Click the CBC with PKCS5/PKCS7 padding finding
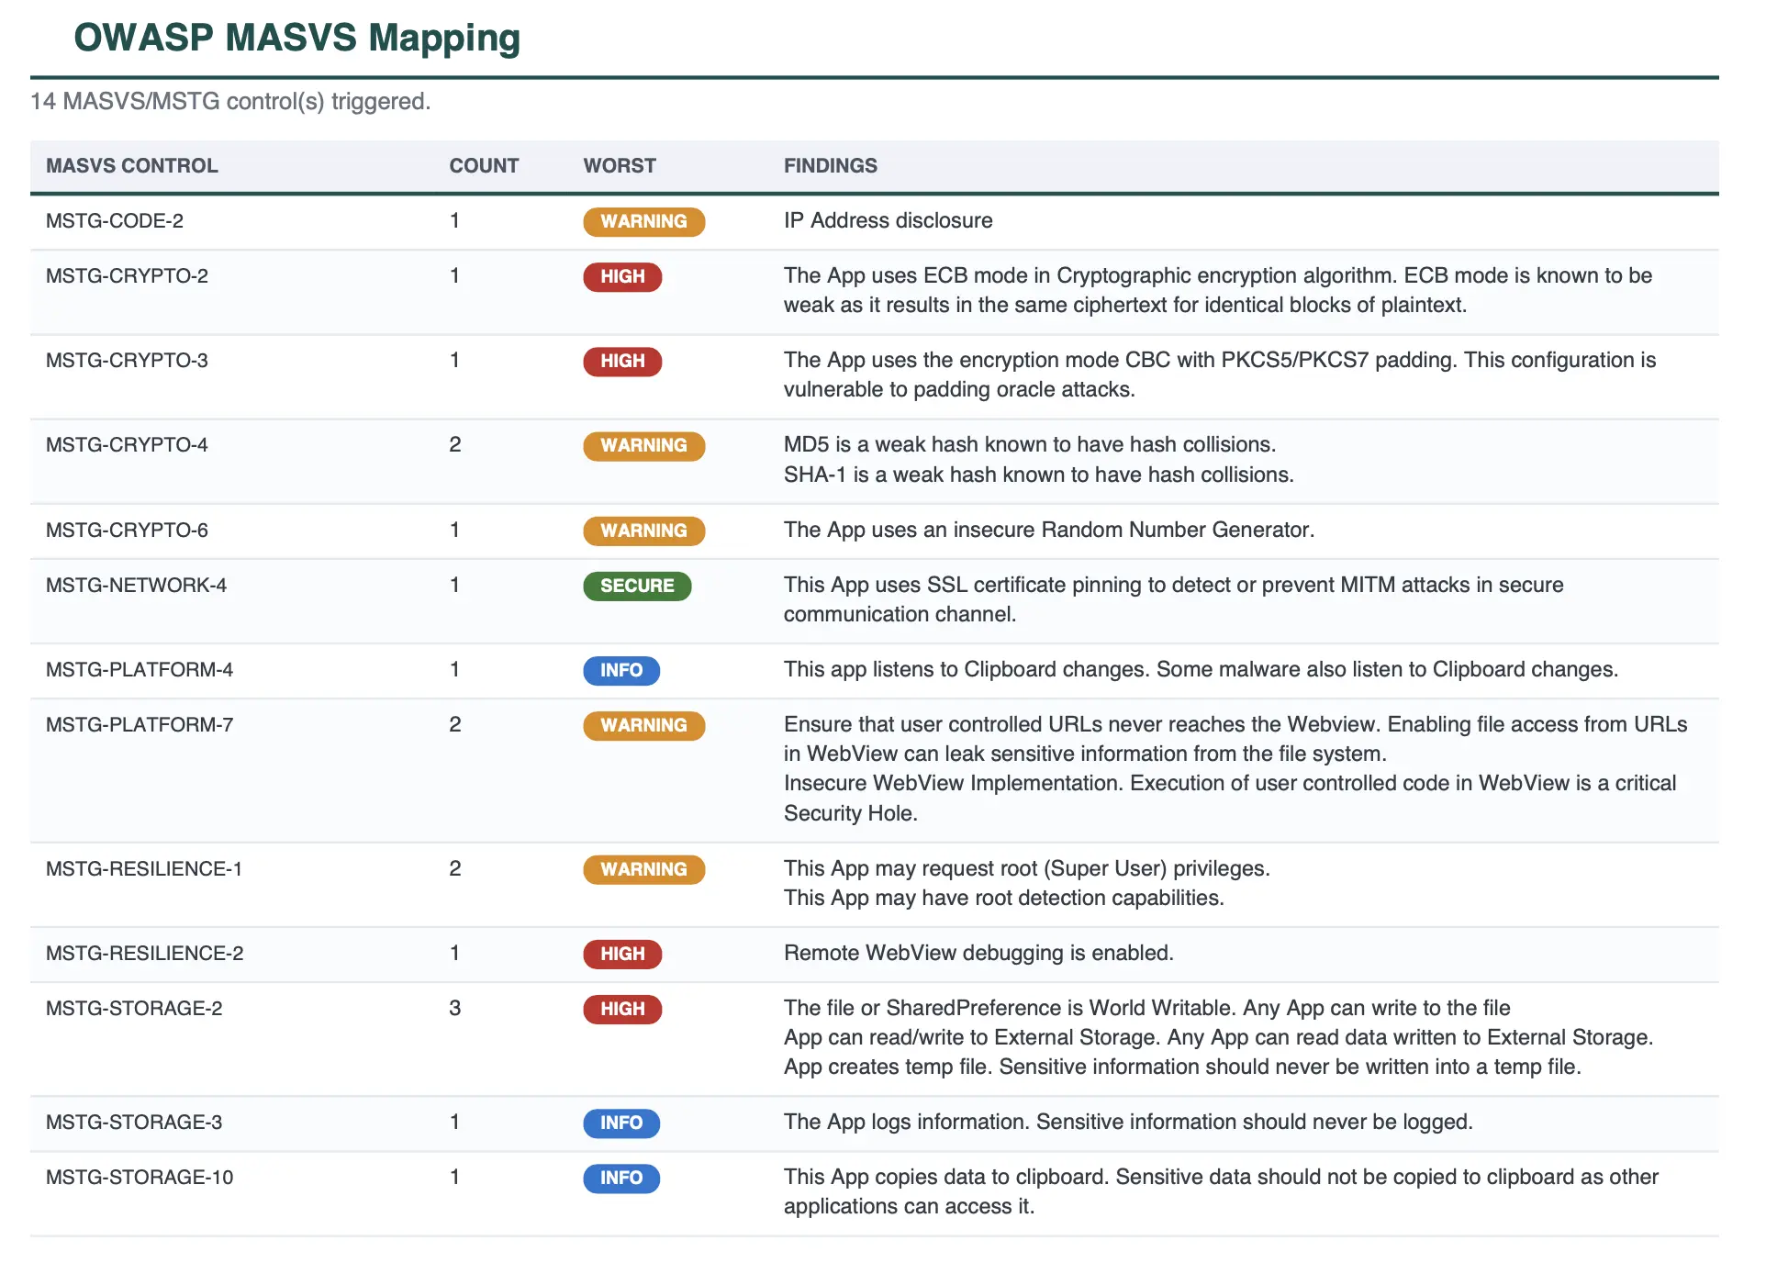Viewport: 1766px width, 1274px height. pyautogui.click(x=1219, y=374)
